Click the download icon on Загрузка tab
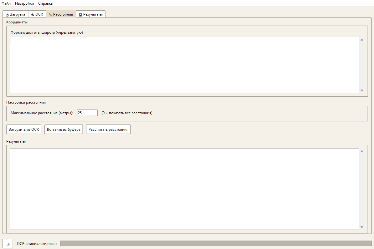This screenshot has height=249, width=374. [7, 15]
